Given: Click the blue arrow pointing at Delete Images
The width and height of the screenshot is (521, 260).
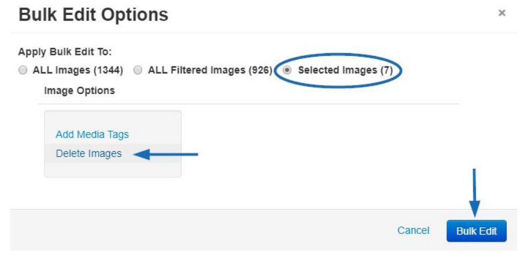Looking at the screenshot, I should tap(165, 154).
